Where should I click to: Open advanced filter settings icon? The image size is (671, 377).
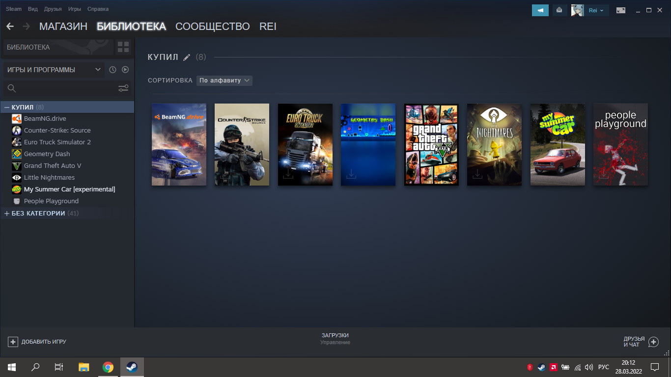point(123,88)
